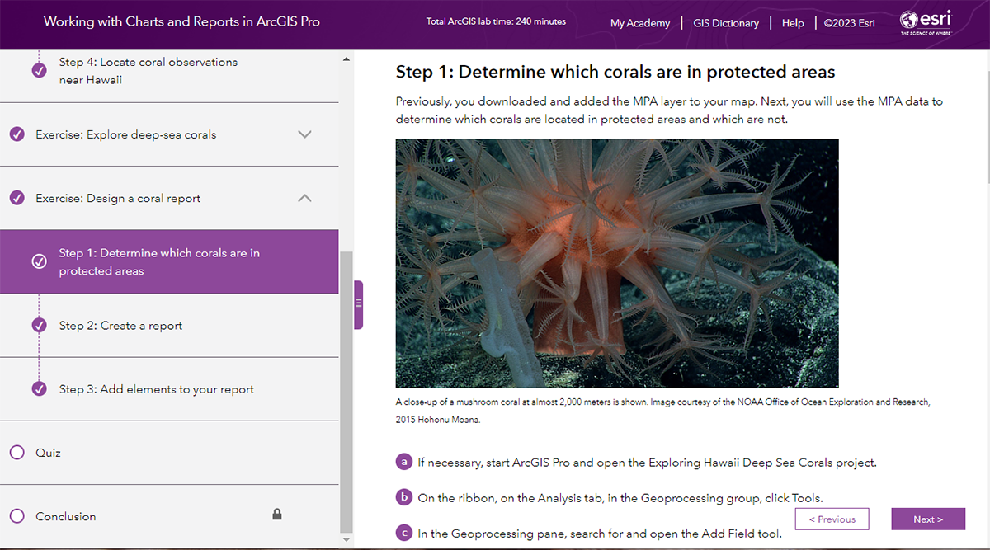
Task: Click the Next button
Action: 928,519
